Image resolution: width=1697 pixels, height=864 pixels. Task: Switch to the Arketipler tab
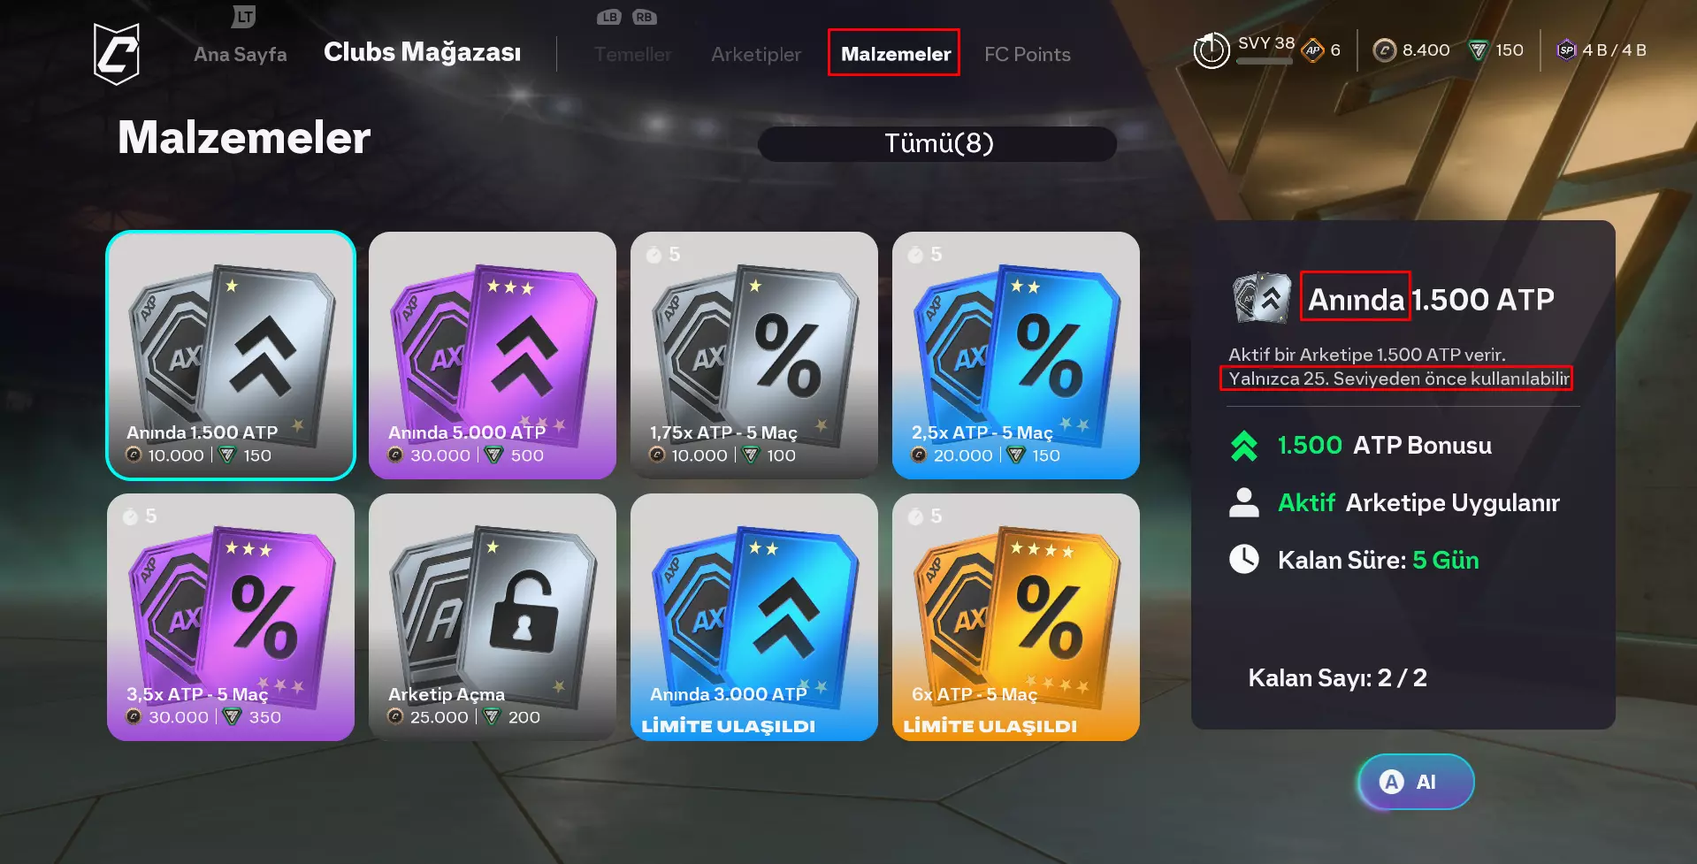point(756,54)
